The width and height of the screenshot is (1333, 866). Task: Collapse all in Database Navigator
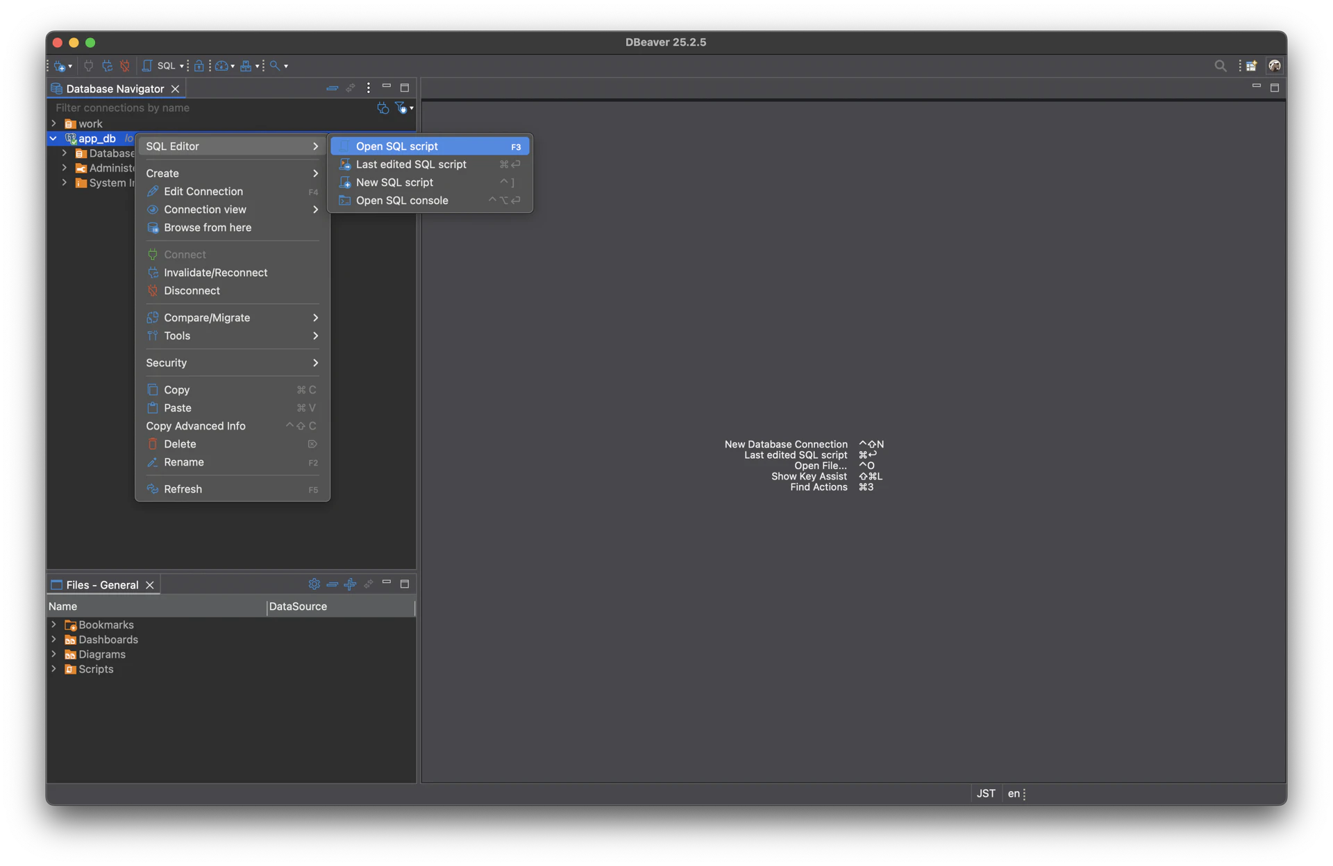tap(332, 88)
